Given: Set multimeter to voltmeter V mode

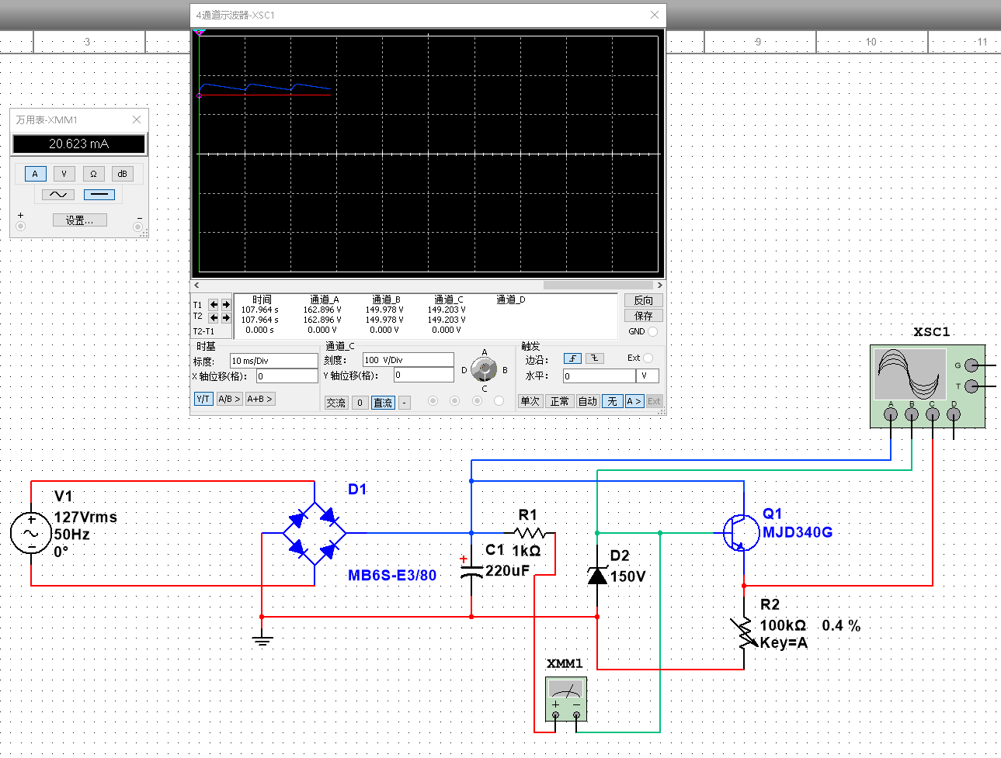Looking at the screenshot, I should pyautogui.click(x=64, y=174).
